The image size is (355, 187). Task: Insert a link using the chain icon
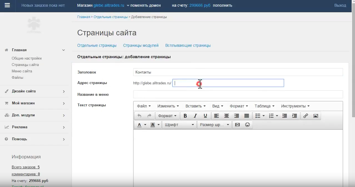(x=306, y=116)
